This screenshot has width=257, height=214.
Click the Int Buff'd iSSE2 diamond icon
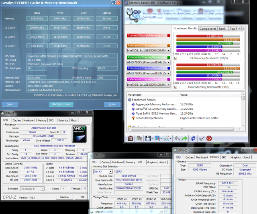(133, 109)
